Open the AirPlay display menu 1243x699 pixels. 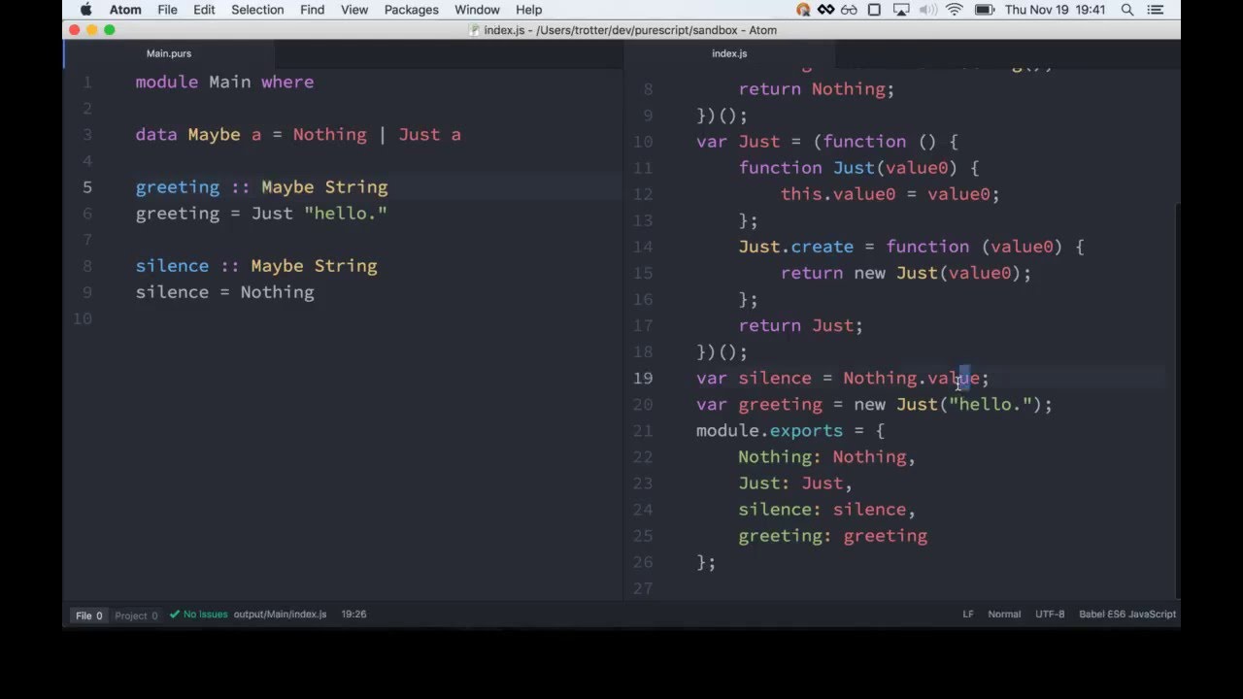(x=900, y=10)
